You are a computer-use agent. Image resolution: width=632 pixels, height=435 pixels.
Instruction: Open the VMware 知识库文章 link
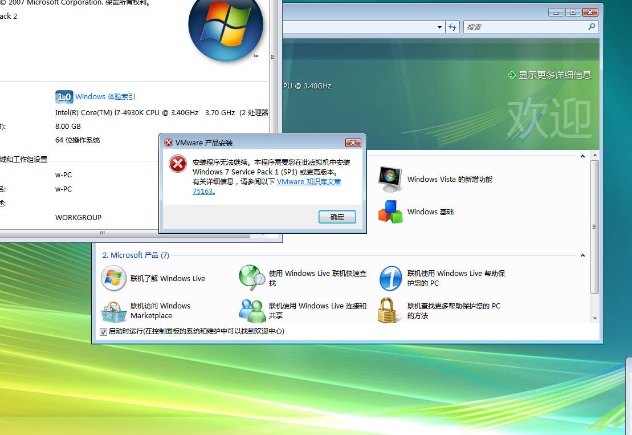[308, 182]
